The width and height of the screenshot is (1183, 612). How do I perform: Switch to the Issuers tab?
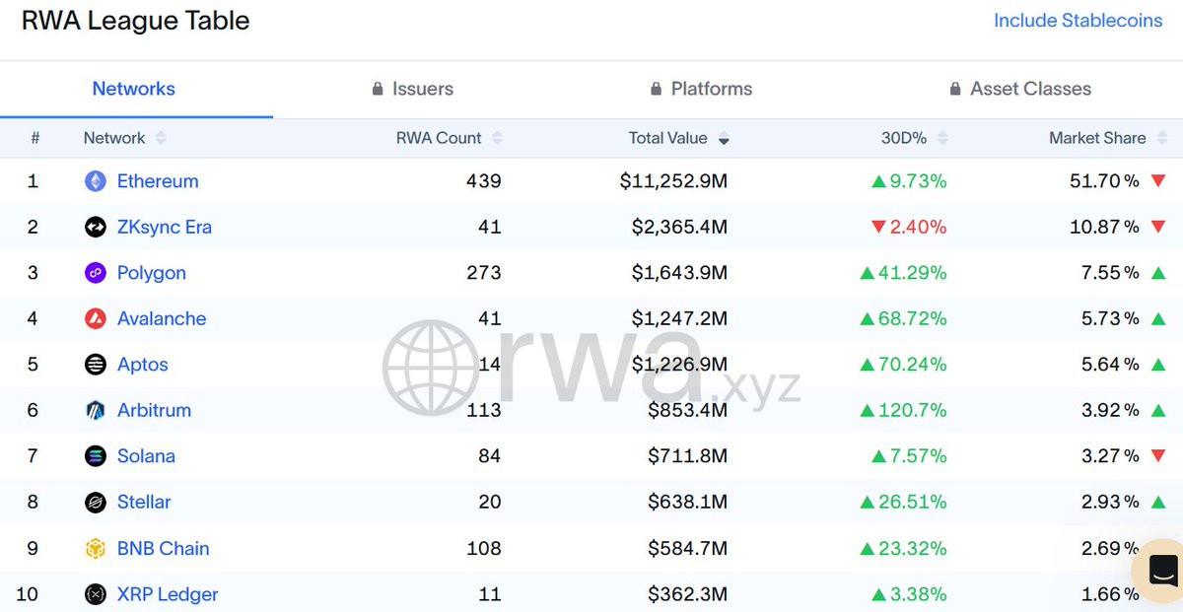[x=412, y=89]
